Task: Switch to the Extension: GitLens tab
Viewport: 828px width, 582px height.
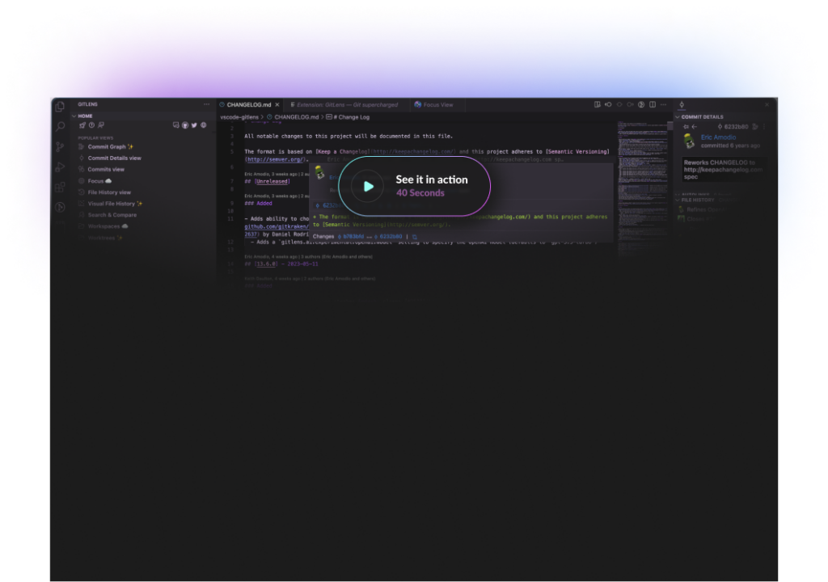Action: [348, 104]
